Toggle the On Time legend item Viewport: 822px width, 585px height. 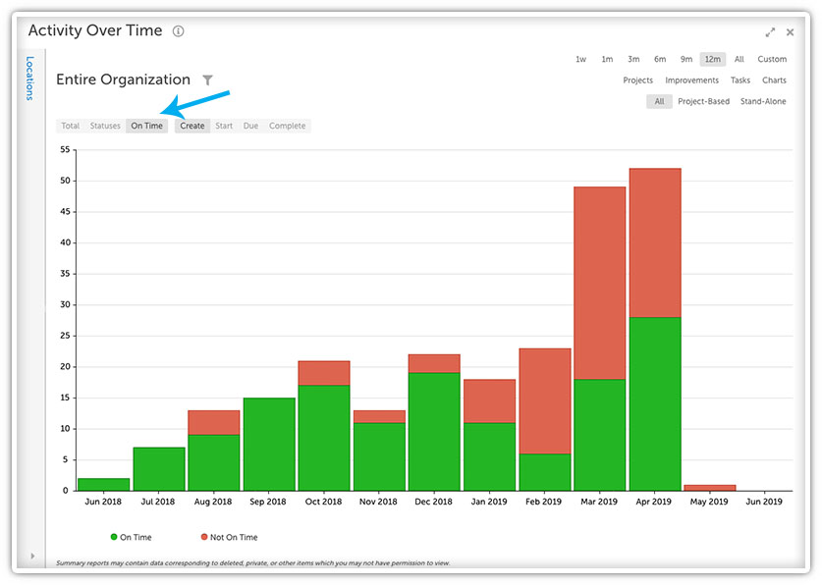click(x=131, y=537)
